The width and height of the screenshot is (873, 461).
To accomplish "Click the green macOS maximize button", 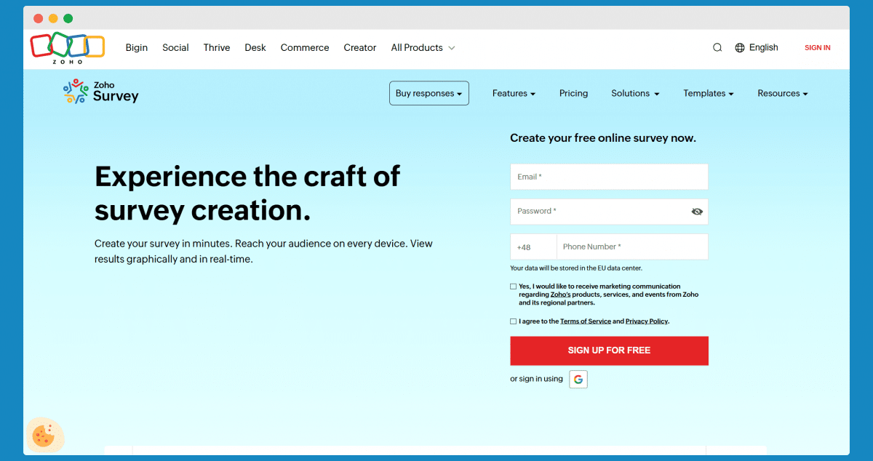I will coord(68,18).
